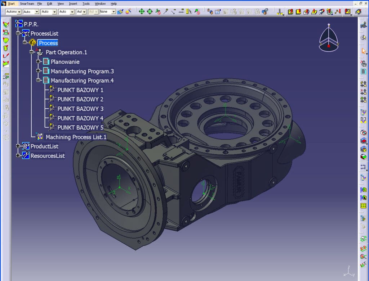369x281 pixels.
Task: Select the Planowanie label
Action: [x=65, y=62]
